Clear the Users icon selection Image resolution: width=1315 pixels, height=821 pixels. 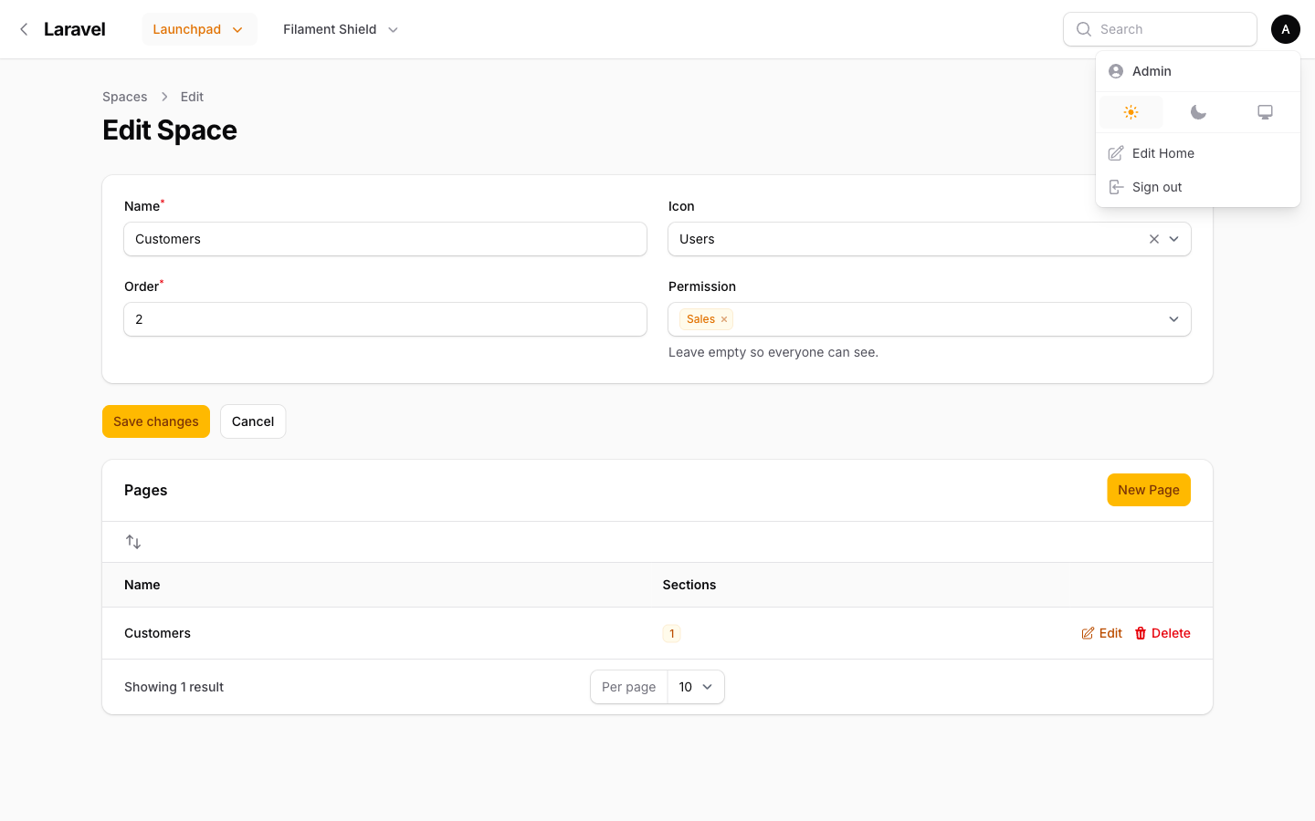(x=1154, y=239)
